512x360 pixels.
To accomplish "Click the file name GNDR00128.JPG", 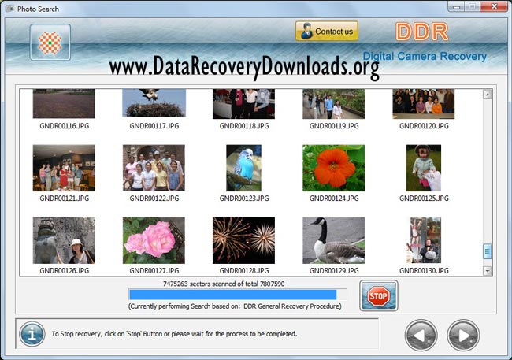I will (x=244, y=271).
